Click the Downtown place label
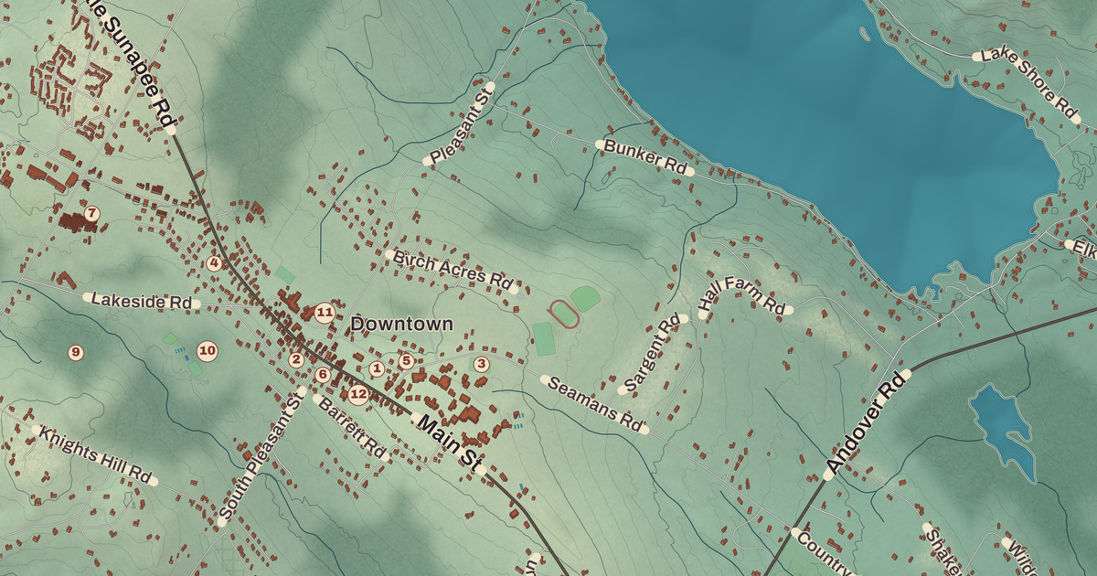The height and width of the screenshot is (576, 1097). point(402,324)
